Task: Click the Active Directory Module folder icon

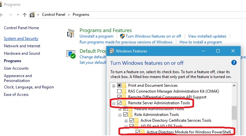Action: pyautogui.click(x=142, y=132)
